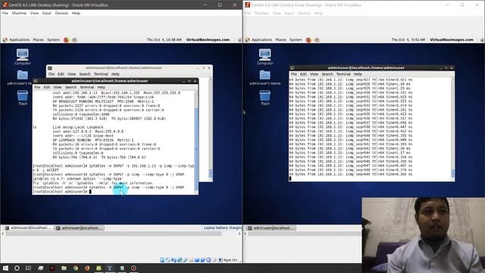Open Help menu in left VirtualBox window
This screenshot has width=485, height=273.
tap(76, 14)
